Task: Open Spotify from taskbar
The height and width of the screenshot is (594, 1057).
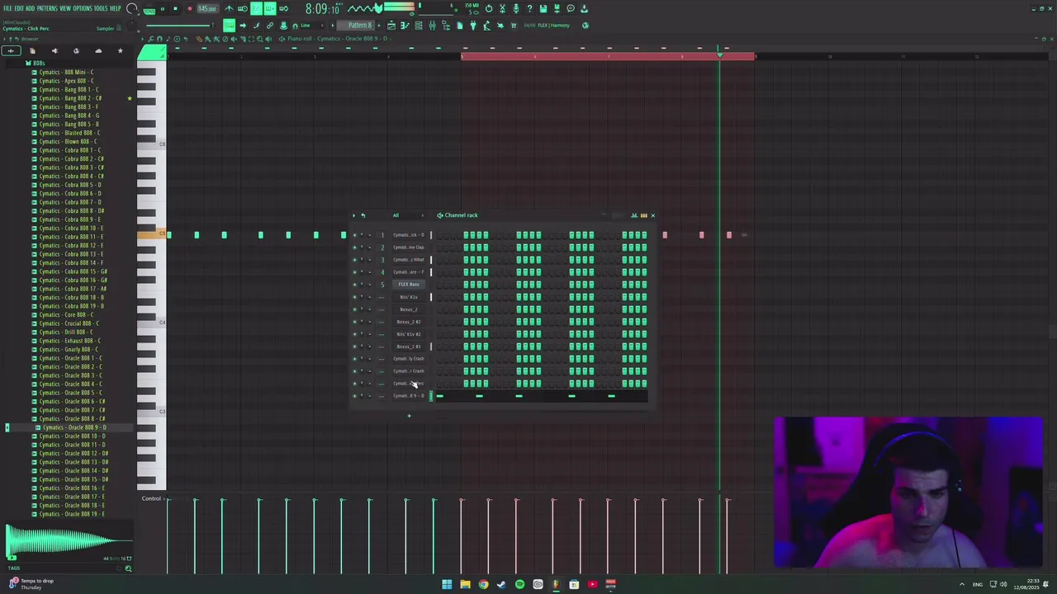Action: [519, 584]
